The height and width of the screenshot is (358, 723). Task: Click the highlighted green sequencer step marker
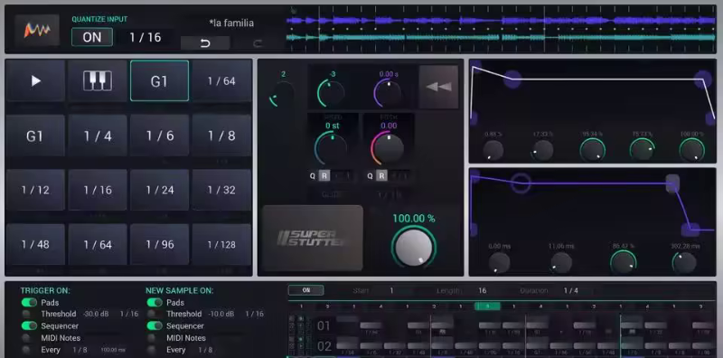(487, 306)
